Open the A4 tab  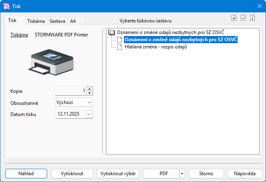pos(73,21)
